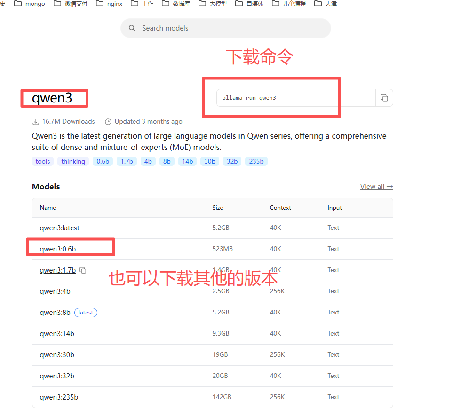Image resolution: width=453 pixels, height=416 pixels.
Task: Click the Text input cell for qwen3:14b
Action: pos(333,333)
